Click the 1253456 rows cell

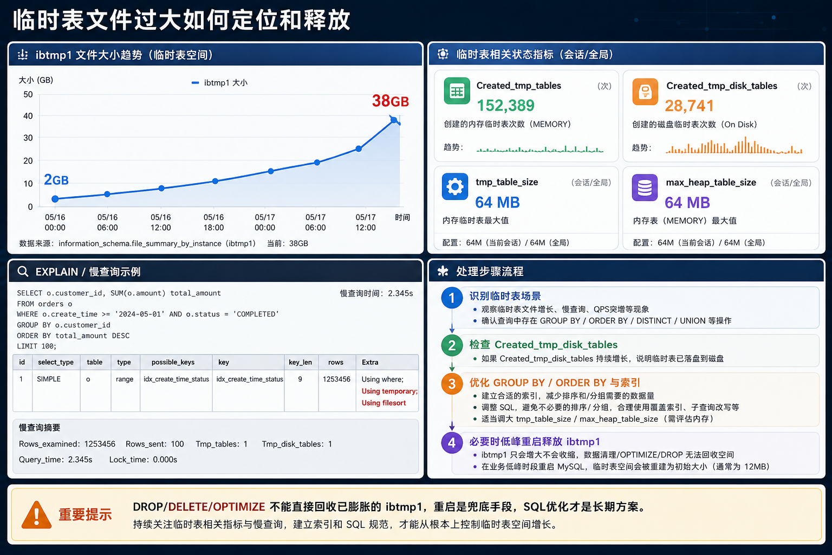336,379
